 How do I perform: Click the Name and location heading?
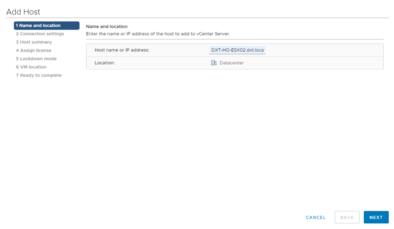pyautogui.click(x=107, y=26)
